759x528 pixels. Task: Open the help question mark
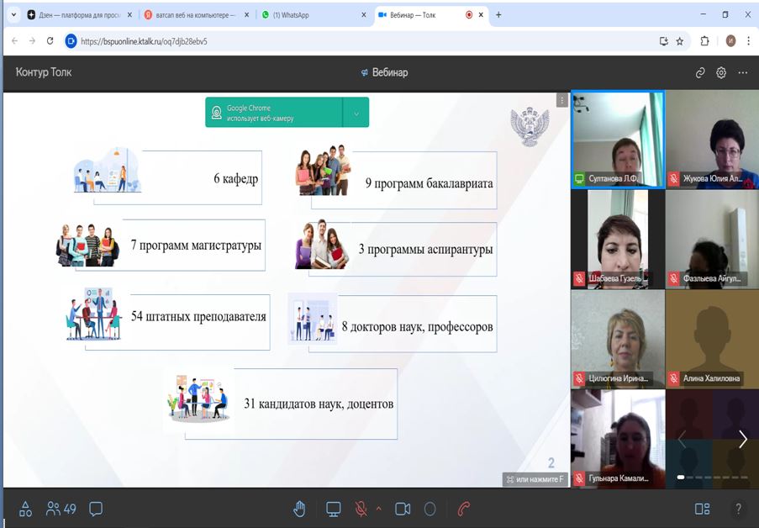click(738, 509)
